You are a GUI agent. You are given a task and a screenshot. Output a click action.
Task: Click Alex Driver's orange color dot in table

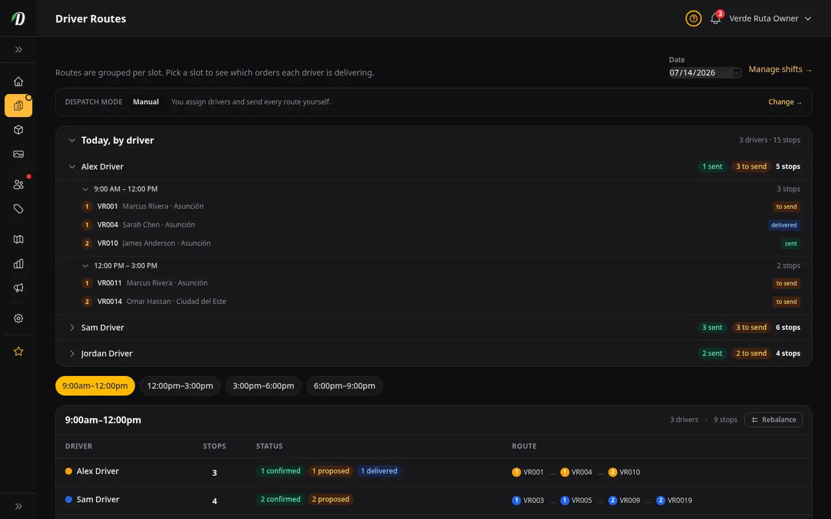tap(69, 471)
